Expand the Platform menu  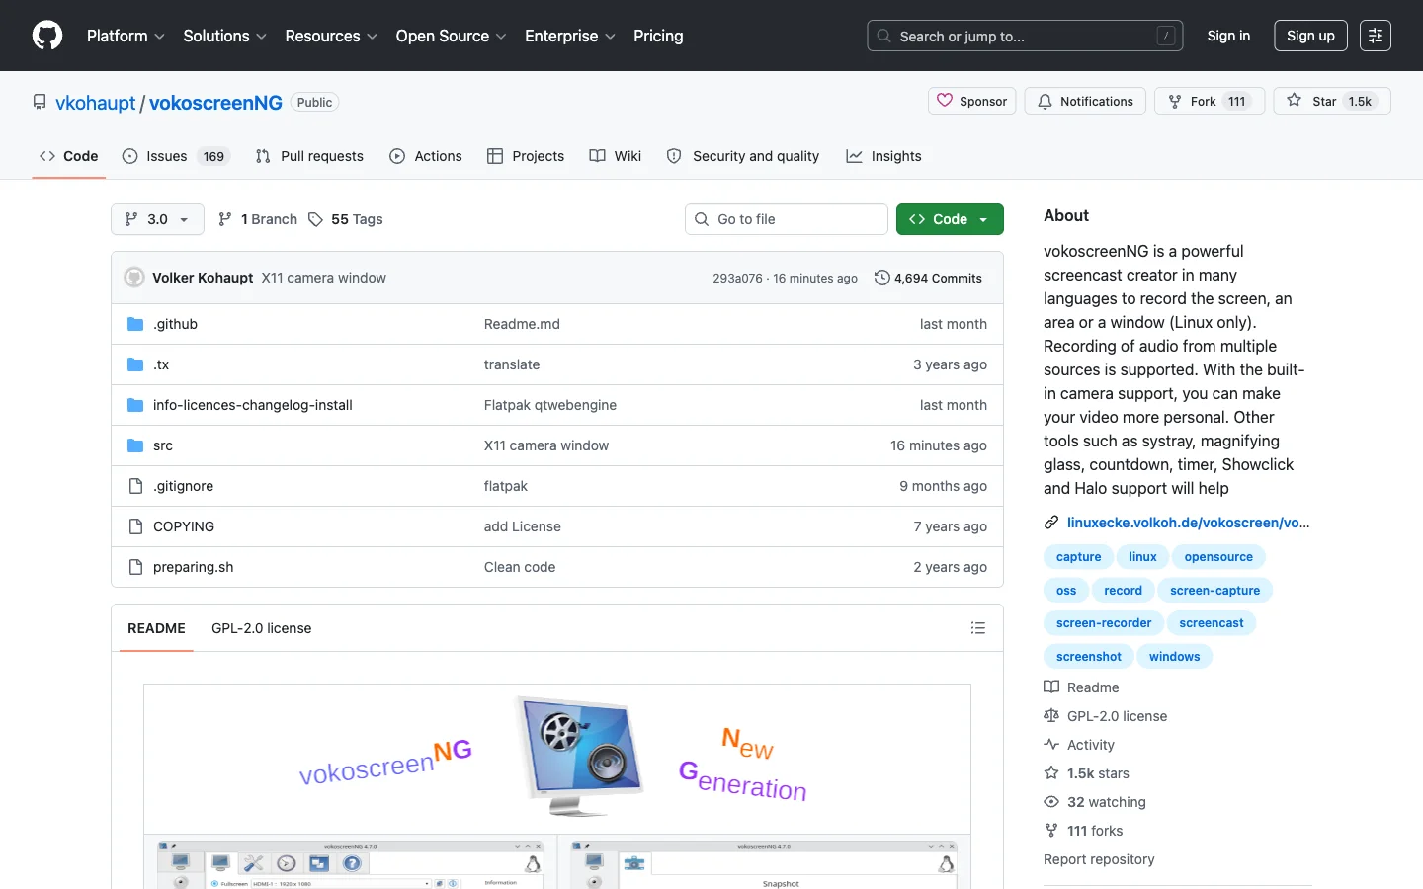(126, 36)
